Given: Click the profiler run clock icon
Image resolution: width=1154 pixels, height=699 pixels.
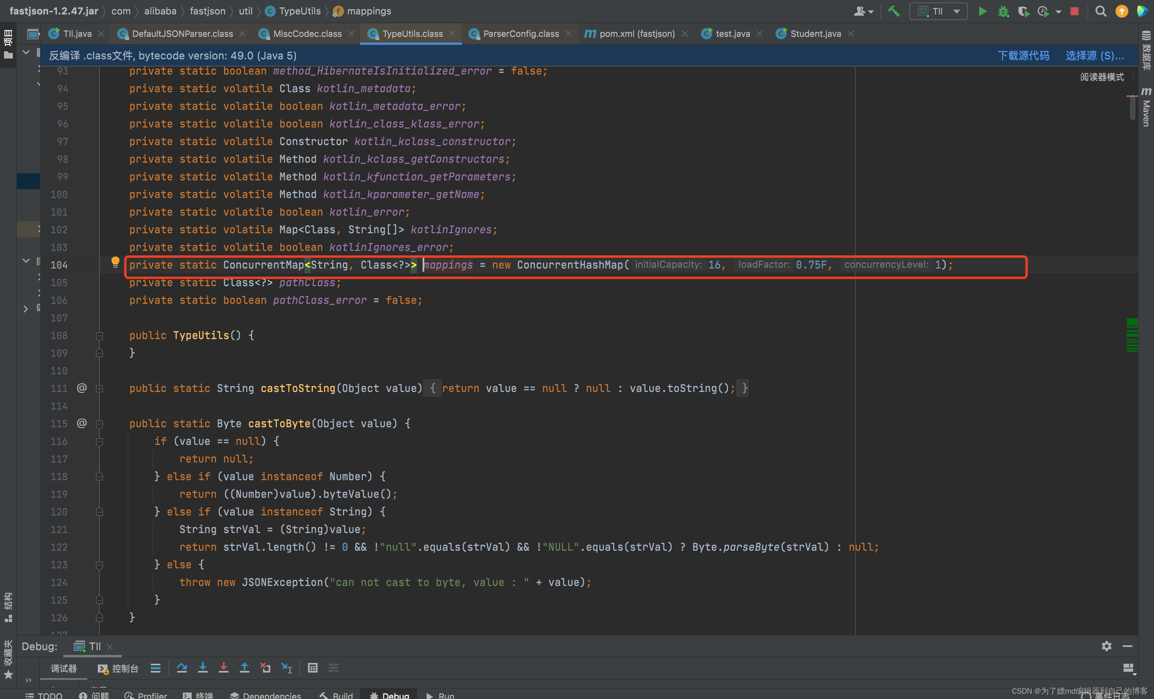Looking at the screenshot, I should (x=1043, y=11).
